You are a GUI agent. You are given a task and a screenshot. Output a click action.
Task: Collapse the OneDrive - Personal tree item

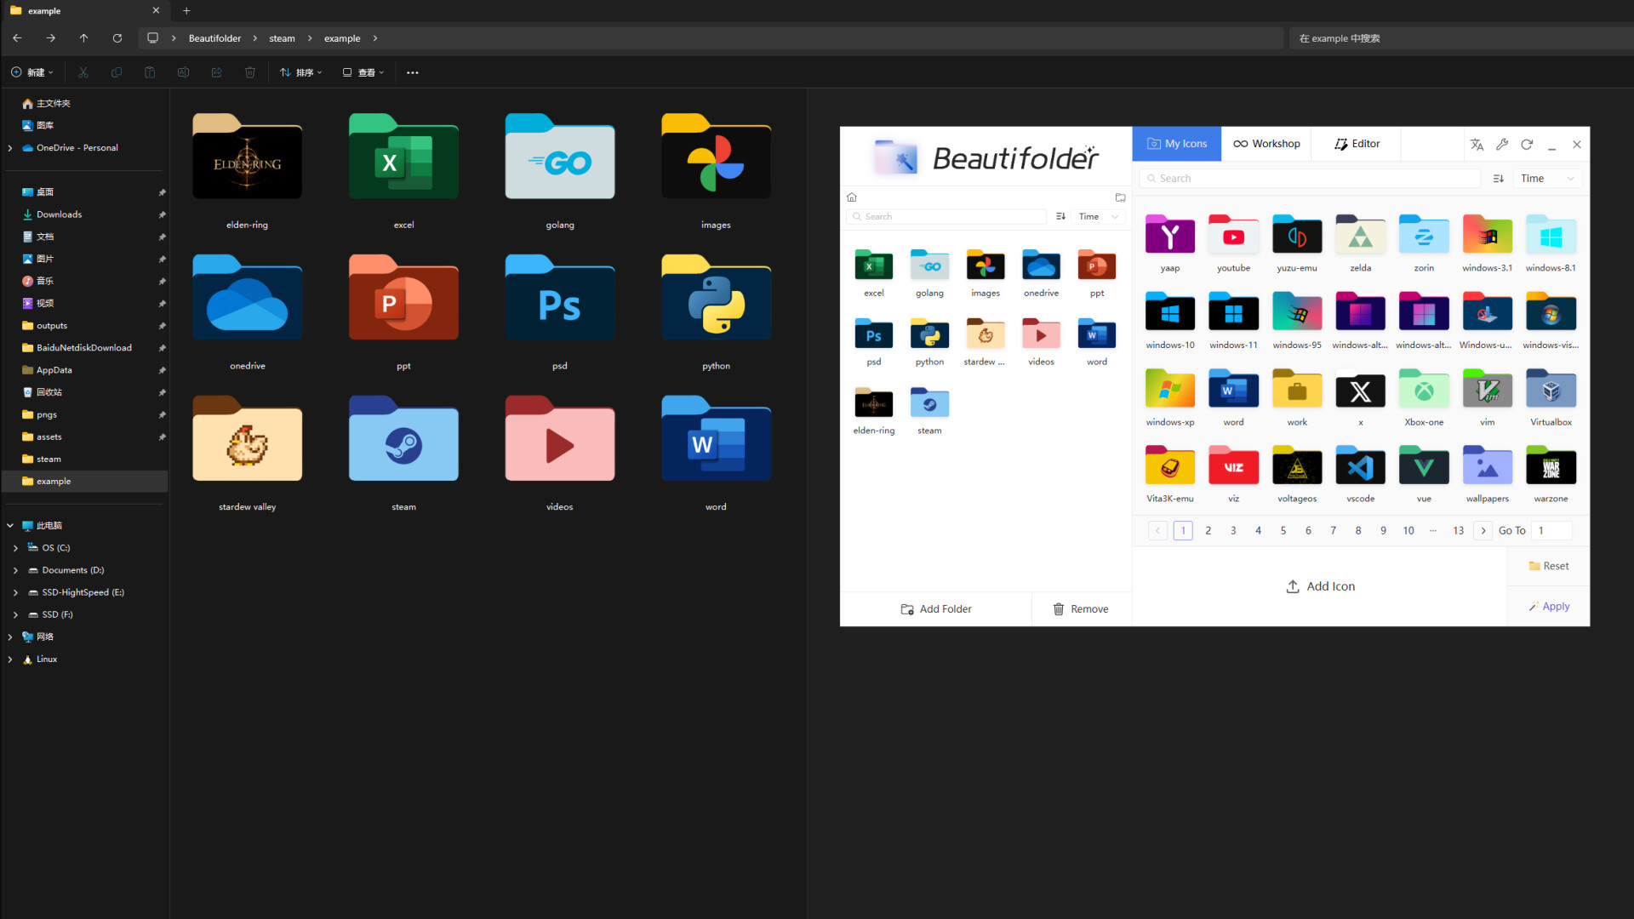pos(9,147)
